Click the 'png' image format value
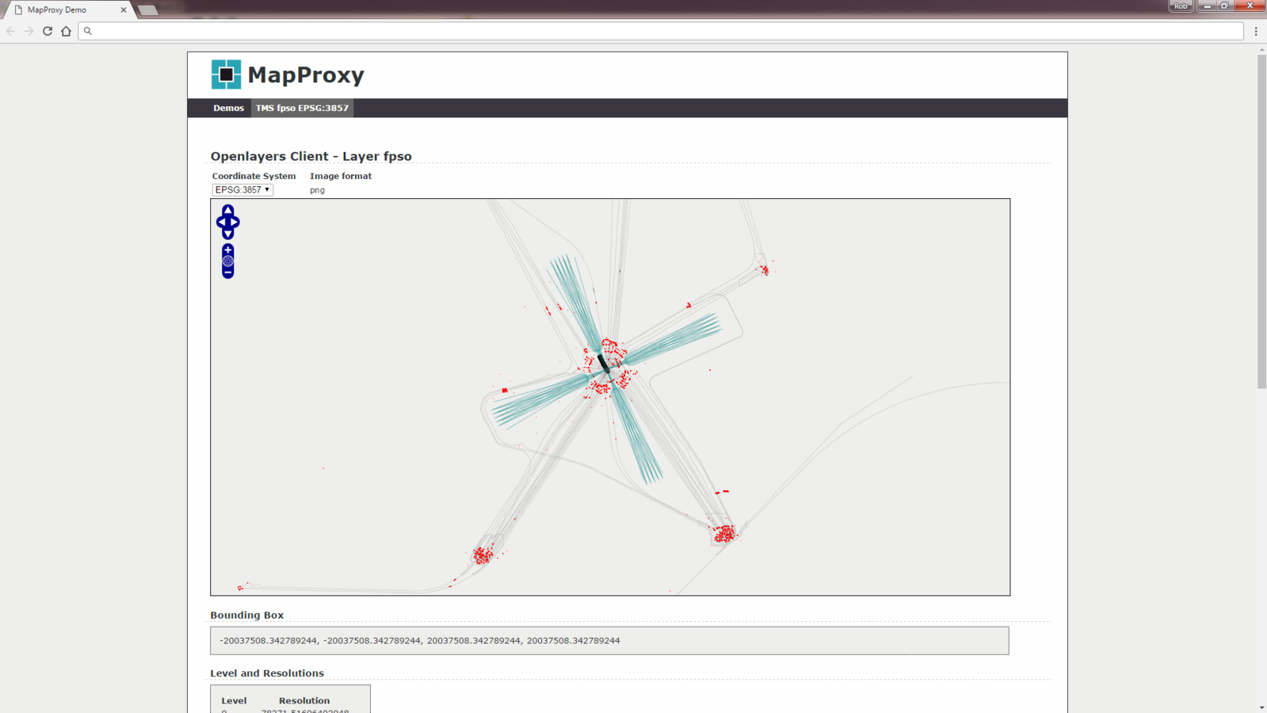Viewport: 1267px width, 713px height. tap(317, 190)
